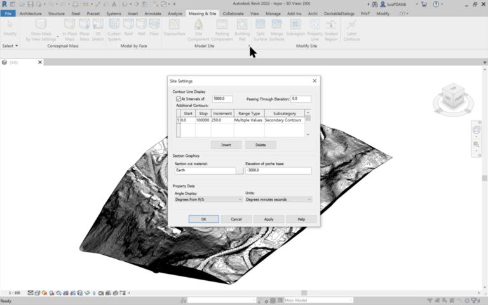This screenshot has height=305, width=488.
Task: Close the Site Settings dialog
Action: coord(315,81)
